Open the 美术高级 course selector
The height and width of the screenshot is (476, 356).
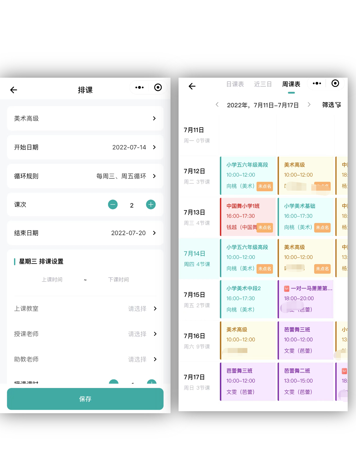point(85,118)
